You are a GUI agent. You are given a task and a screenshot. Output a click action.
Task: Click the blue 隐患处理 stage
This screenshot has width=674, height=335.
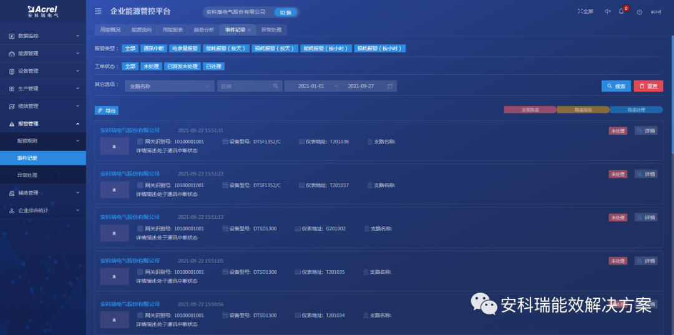tap(637, 110)
